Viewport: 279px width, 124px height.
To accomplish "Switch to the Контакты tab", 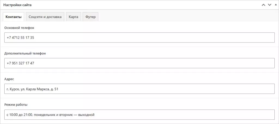I will (14, 17).
